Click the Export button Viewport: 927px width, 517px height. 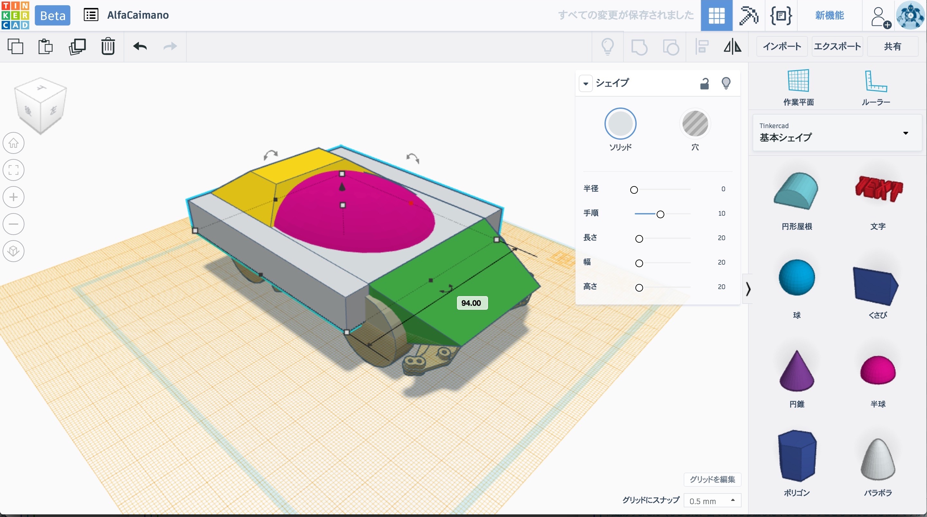click(837, 46)
